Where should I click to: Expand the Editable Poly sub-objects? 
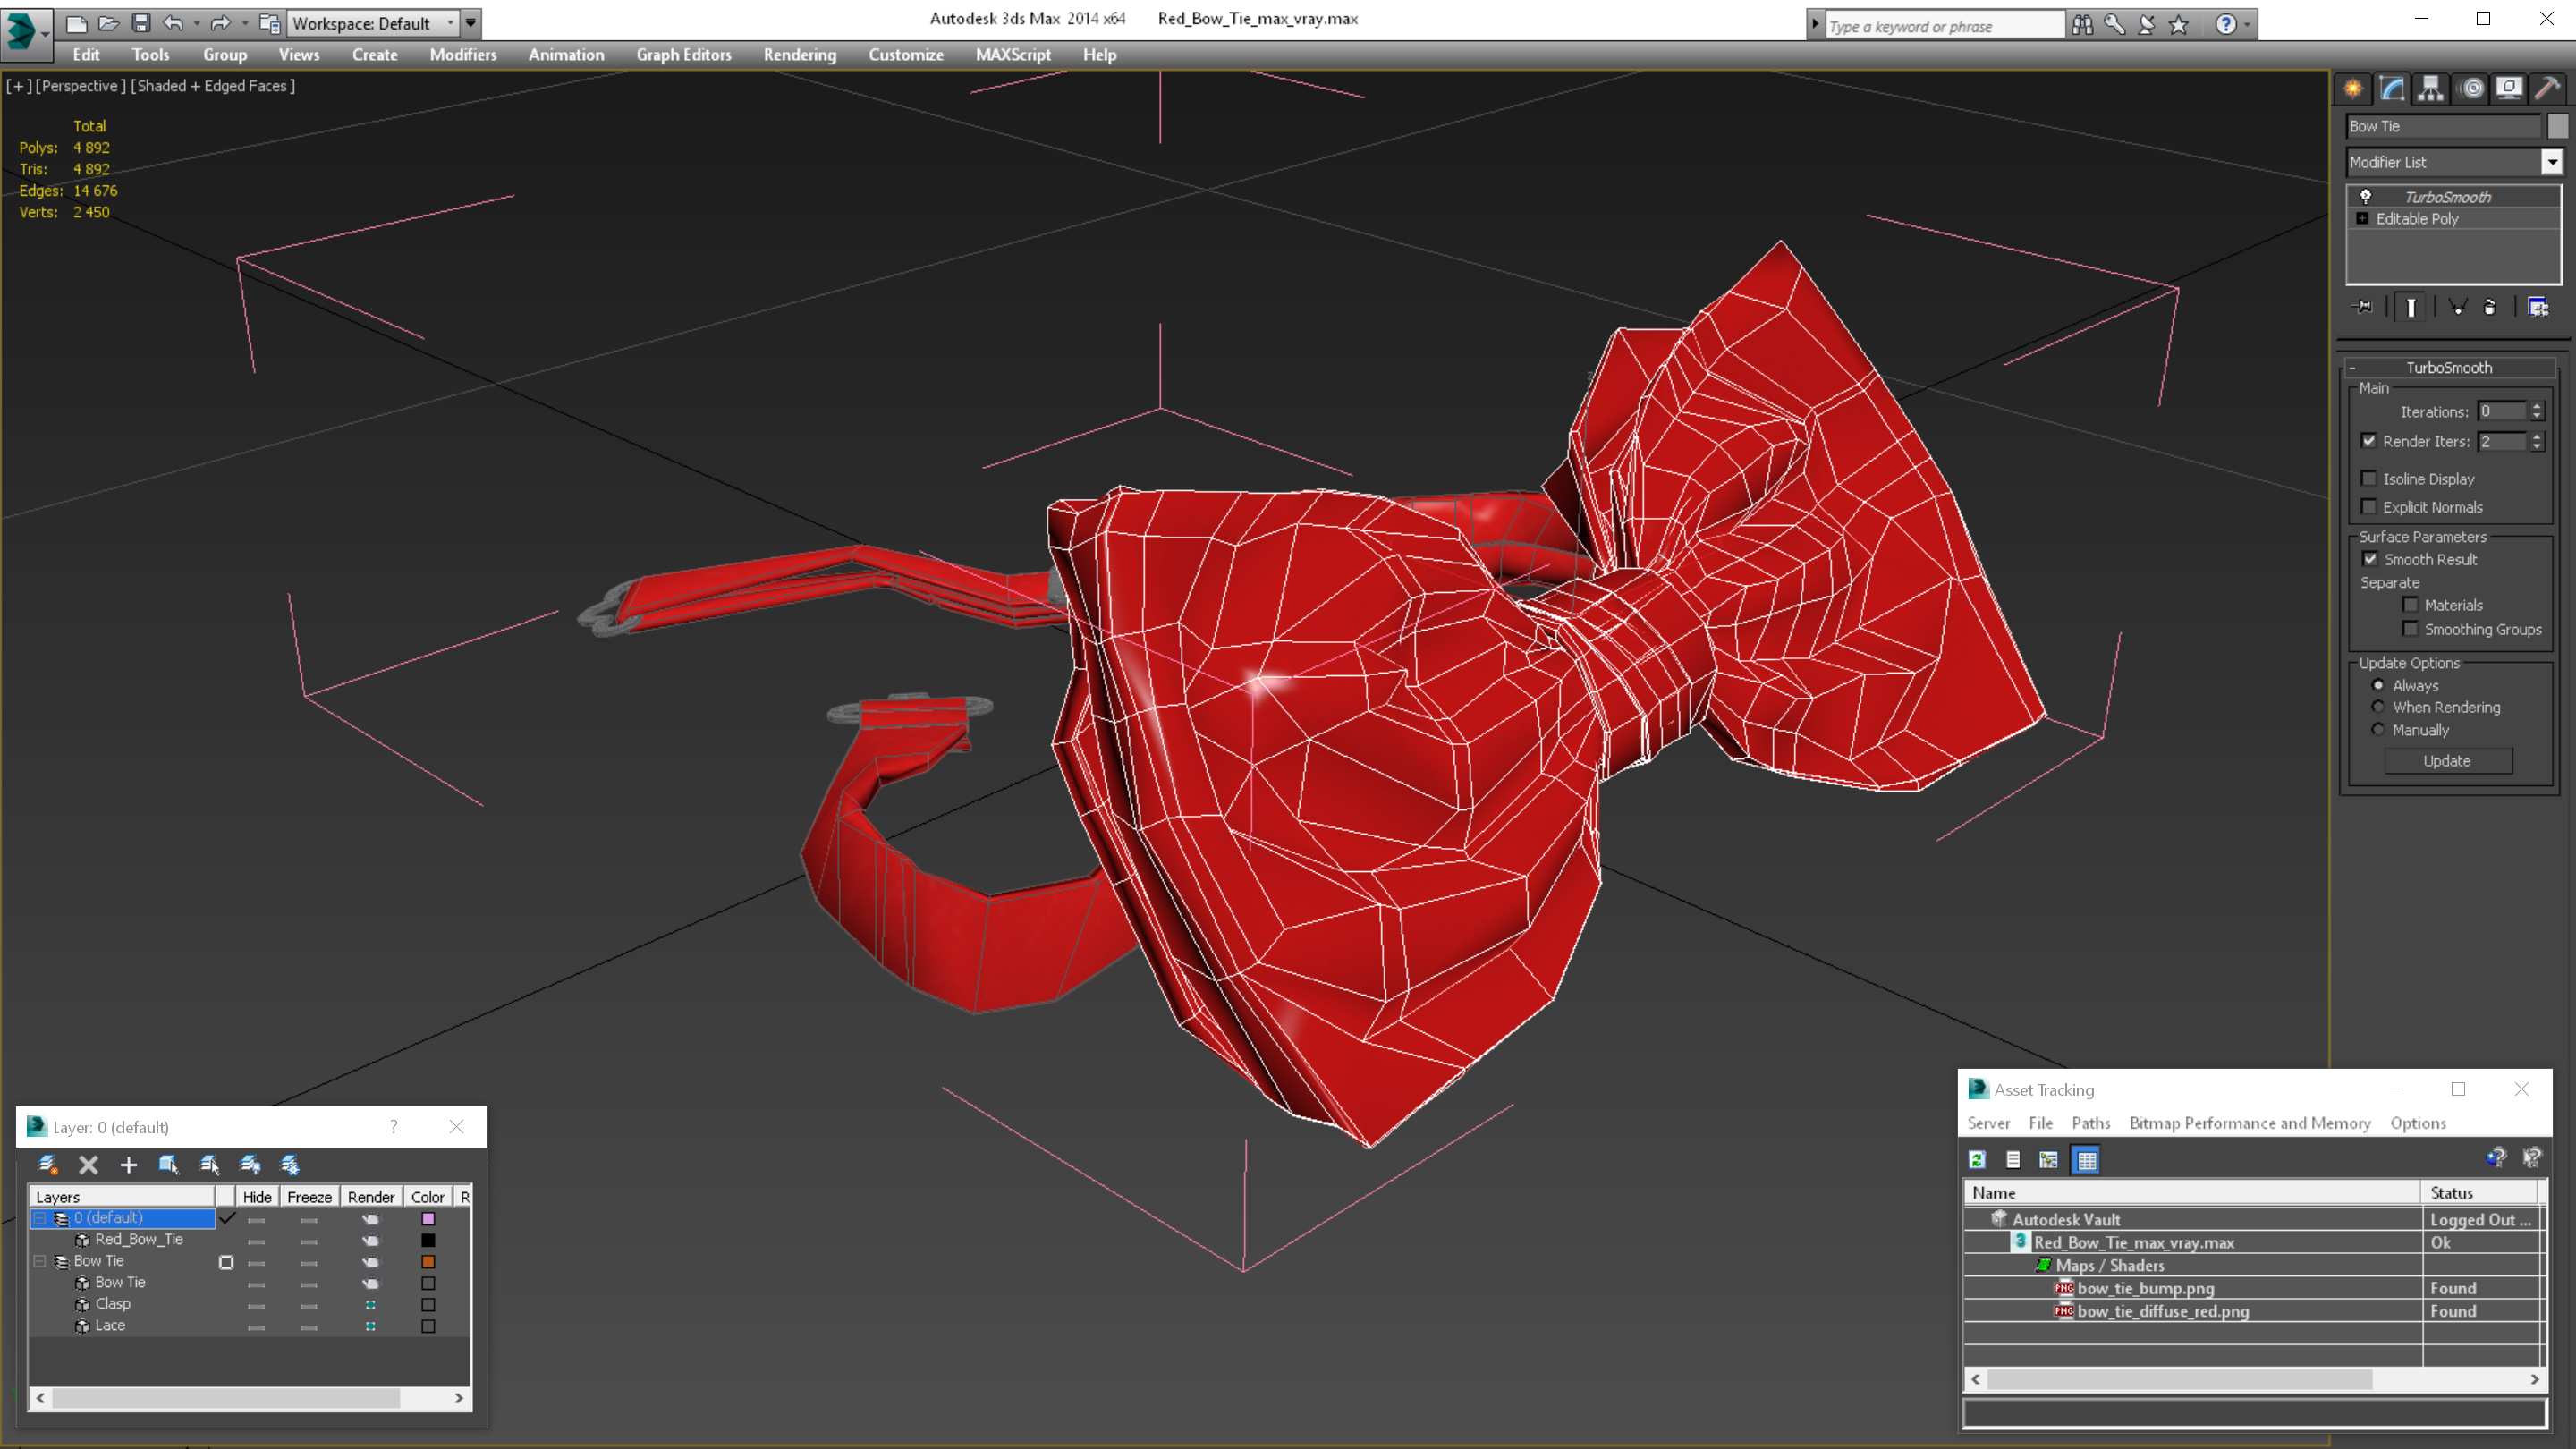coord(2363,219)
